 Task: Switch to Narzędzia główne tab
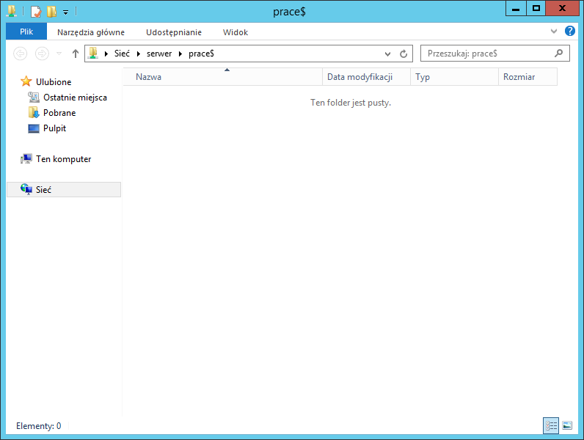(91, 32)
